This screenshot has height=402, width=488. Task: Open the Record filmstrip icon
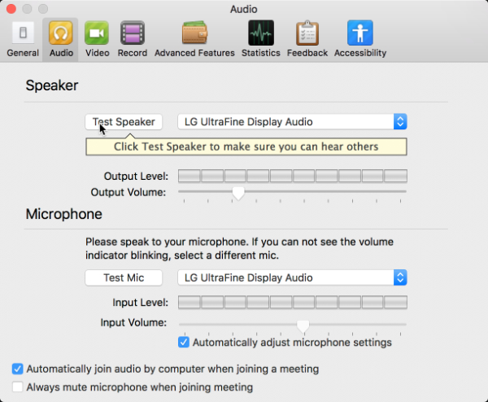(133, 33)
